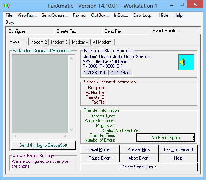Screen dimensions: 206x180
Task: Click the Recipient: label
Action: point(97,88)
